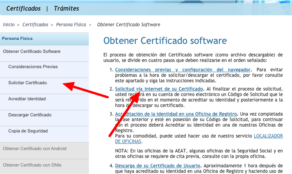Click the Certificados breadcrumb link
Screen dimensions: 292x174
tap(35, 25)
